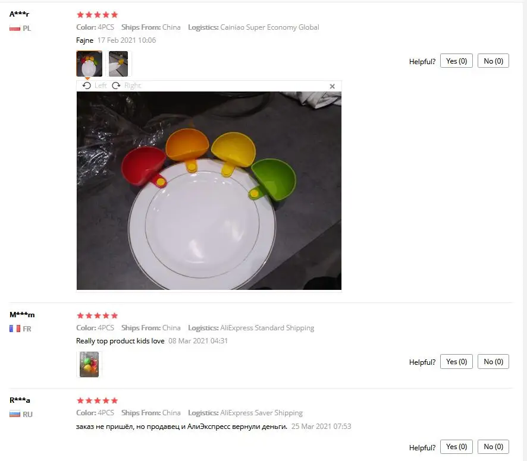
Task: Mark A***r's review not helpful with No (0)
Action: click(493, 61)
